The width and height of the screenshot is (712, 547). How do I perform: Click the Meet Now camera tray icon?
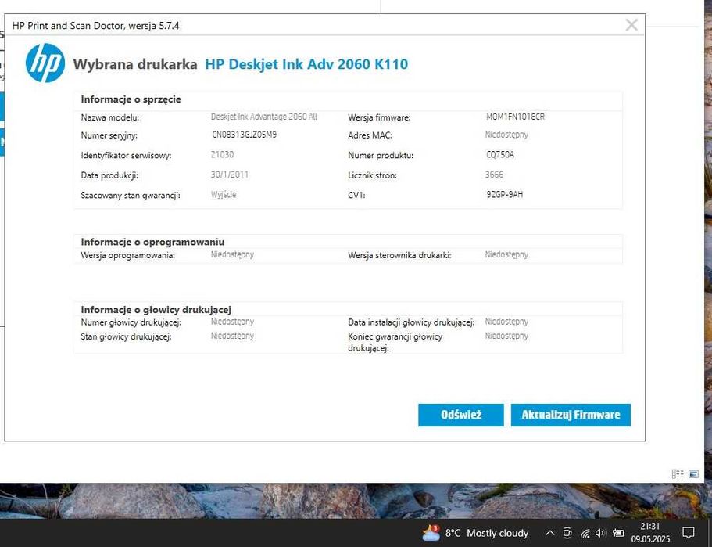[567, 533]
